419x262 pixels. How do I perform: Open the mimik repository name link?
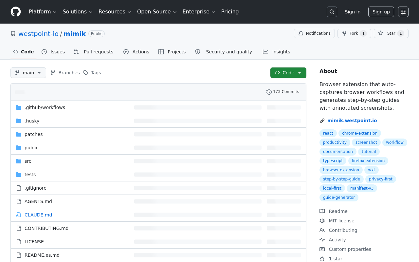tap(75, 34)
